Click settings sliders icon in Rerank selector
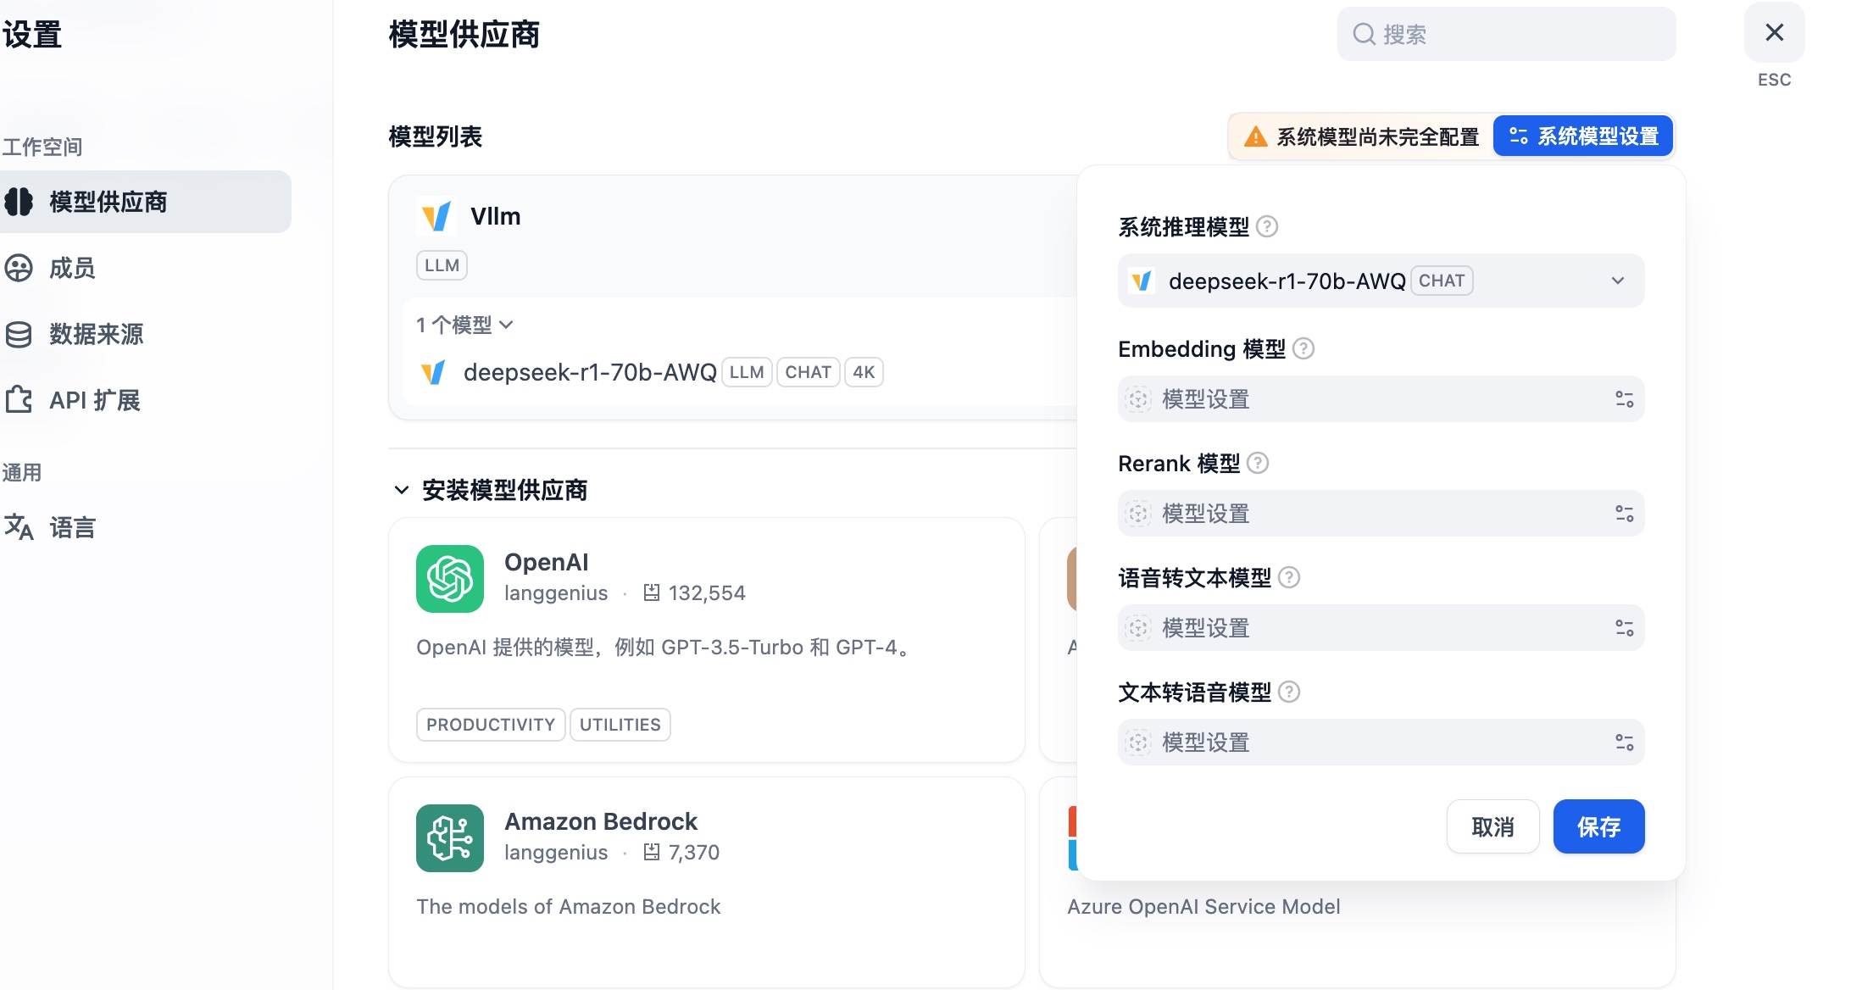The height and width of the screenshot is (990, 1851). (x=1624, y=514)
